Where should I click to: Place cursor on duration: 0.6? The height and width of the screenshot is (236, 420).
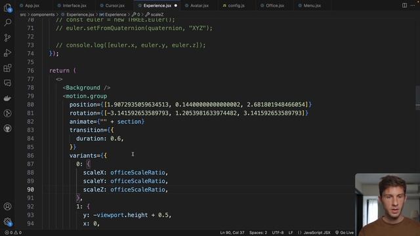[100, 138]
